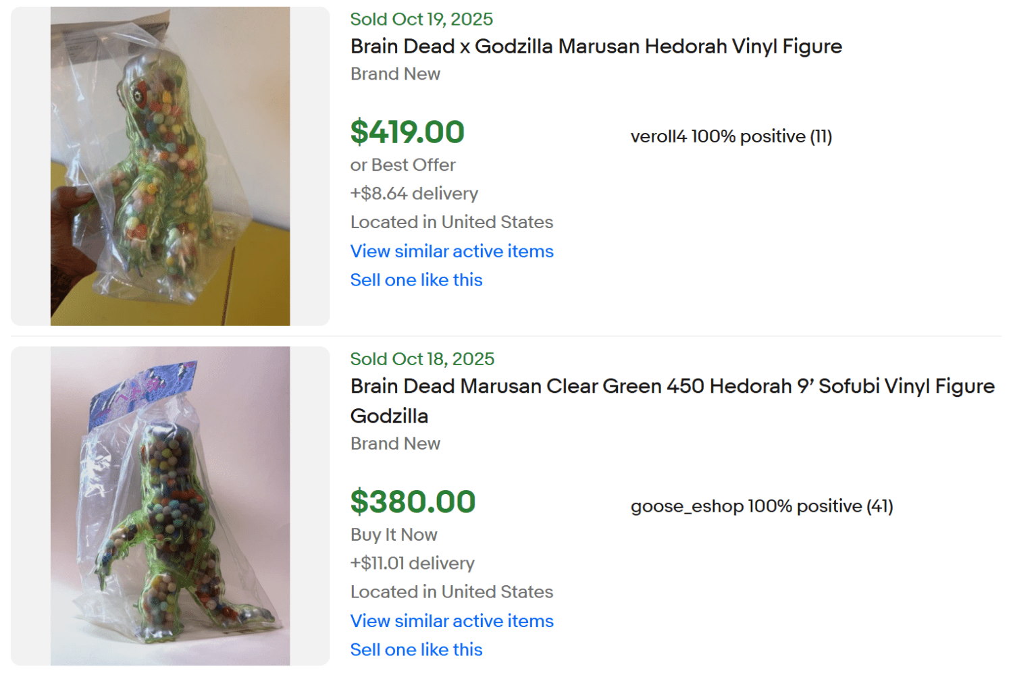The image size is (1013, 675).
Task: Click the Sold Oct 19, 2025 date label
Action: [421, 19]
